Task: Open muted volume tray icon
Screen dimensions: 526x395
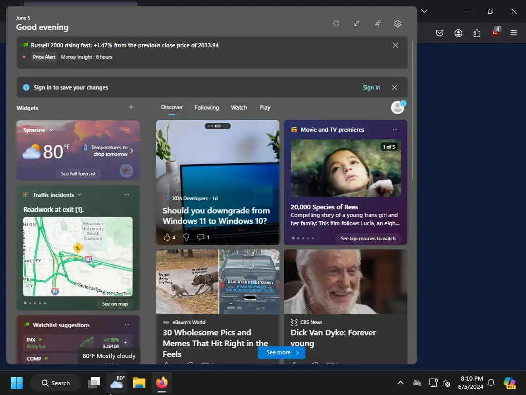Action: tap(446, 383)
